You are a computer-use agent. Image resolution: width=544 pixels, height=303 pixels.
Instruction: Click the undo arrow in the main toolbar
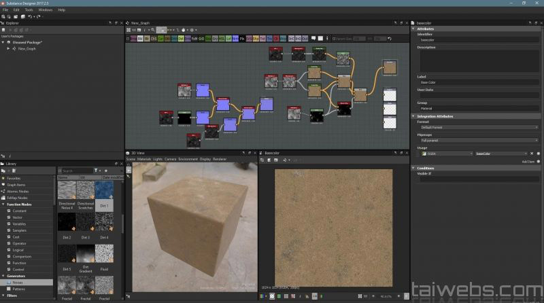coord(30,16)
